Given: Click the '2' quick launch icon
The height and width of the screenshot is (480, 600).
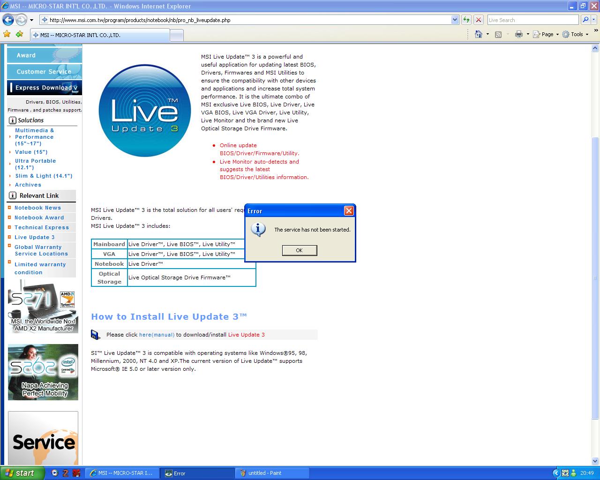Looking at the screenshot, I should (x=66, y=473).
